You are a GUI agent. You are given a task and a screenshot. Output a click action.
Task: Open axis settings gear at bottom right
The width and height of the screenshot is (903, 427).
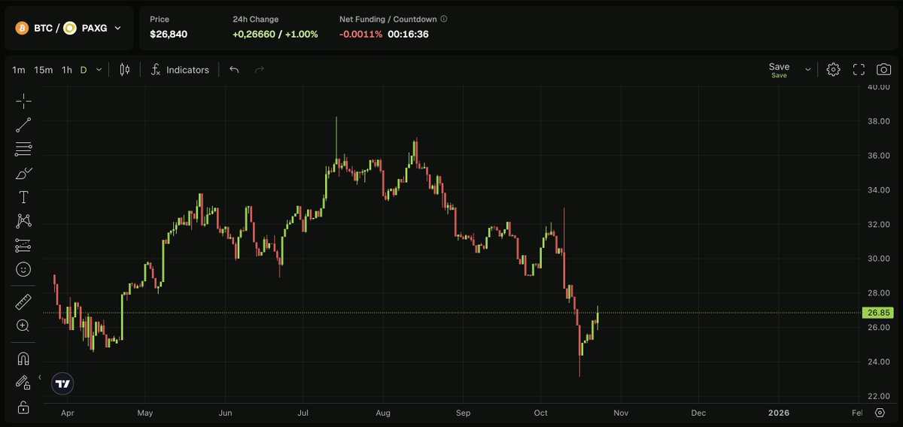(x=880, y=413)
